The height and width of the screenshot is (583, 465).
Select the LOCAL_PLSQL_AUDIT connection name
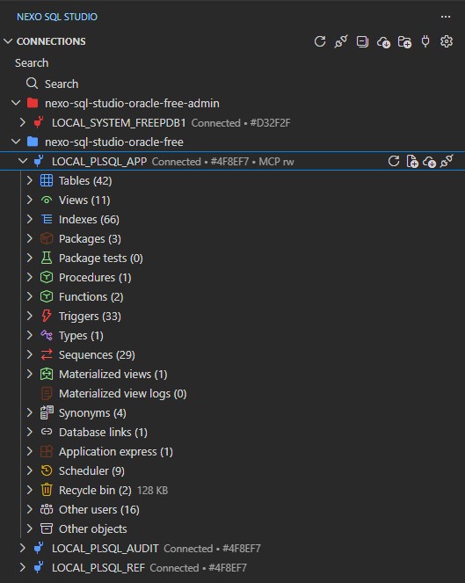(x=105, y=548)
